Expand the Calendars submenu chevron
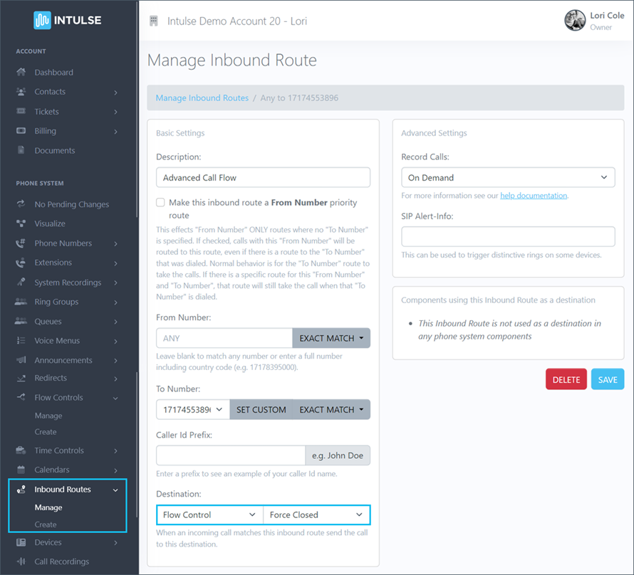Viewport: 634px width, 575px height. click(x=115, y=470)
